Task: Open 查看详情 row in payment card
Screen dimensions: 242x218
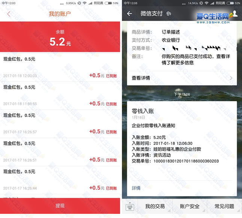Action: [x=182, y=78]
